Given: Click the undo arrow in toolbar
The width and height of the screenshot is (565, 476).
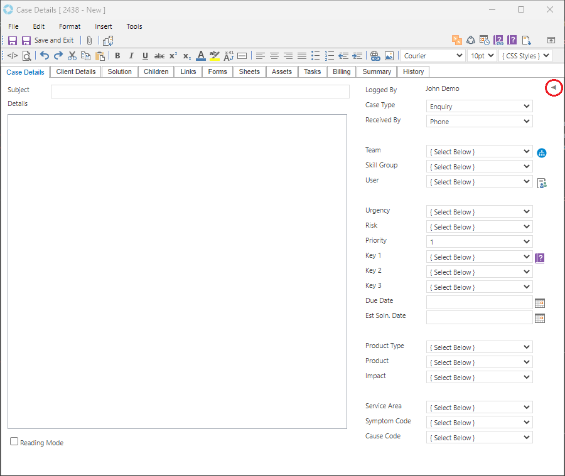Looking at the screenshot, I should (x=45, y=56).
